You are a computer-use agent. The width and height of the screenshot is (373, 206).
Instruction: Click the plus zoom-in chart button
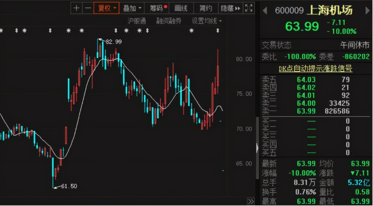tap(76, 8)
